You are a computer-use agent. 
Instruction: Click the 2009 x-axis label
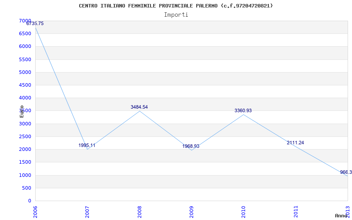tap(191, 212)
